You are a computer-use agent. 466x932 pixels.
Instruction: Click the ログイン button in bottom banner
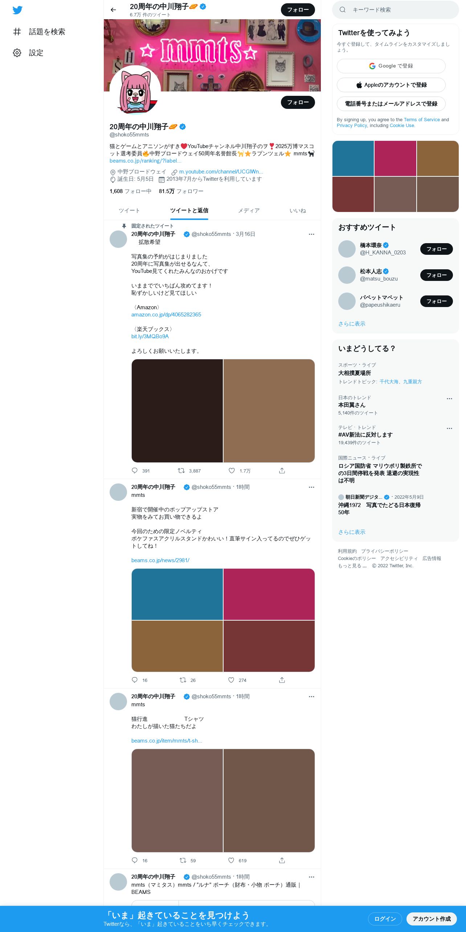click(x=385, y=919)
